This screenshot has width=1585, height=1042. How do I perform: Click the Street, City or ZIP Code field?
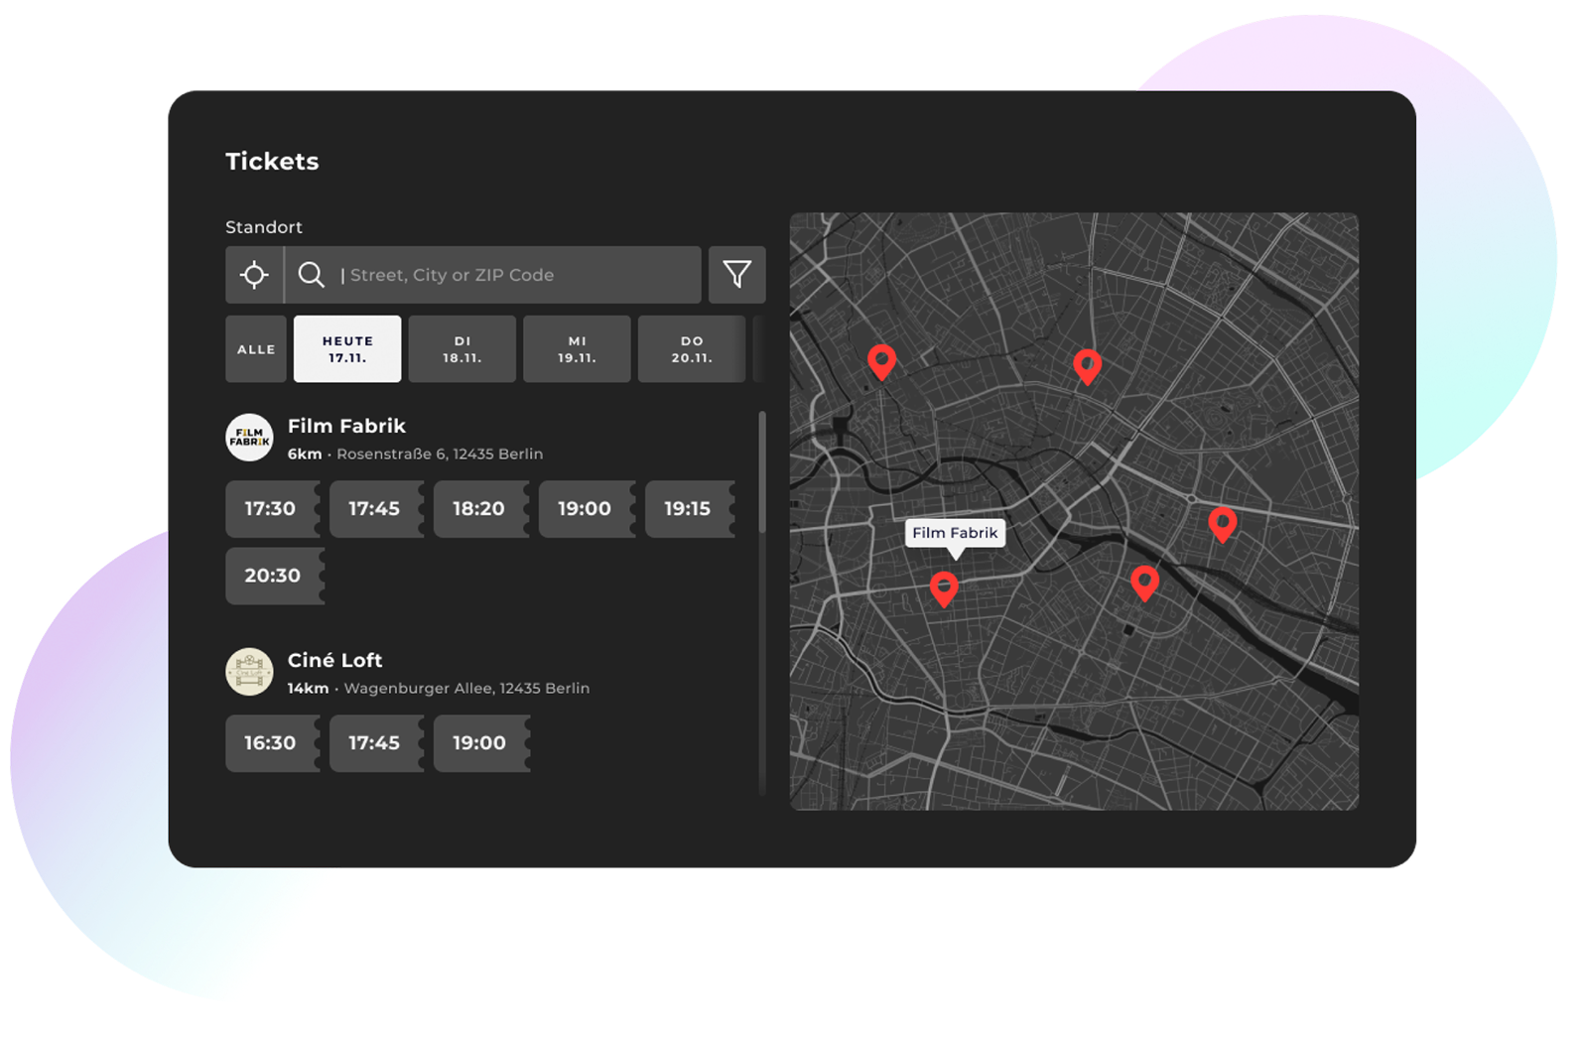click(x=516, y=275)
